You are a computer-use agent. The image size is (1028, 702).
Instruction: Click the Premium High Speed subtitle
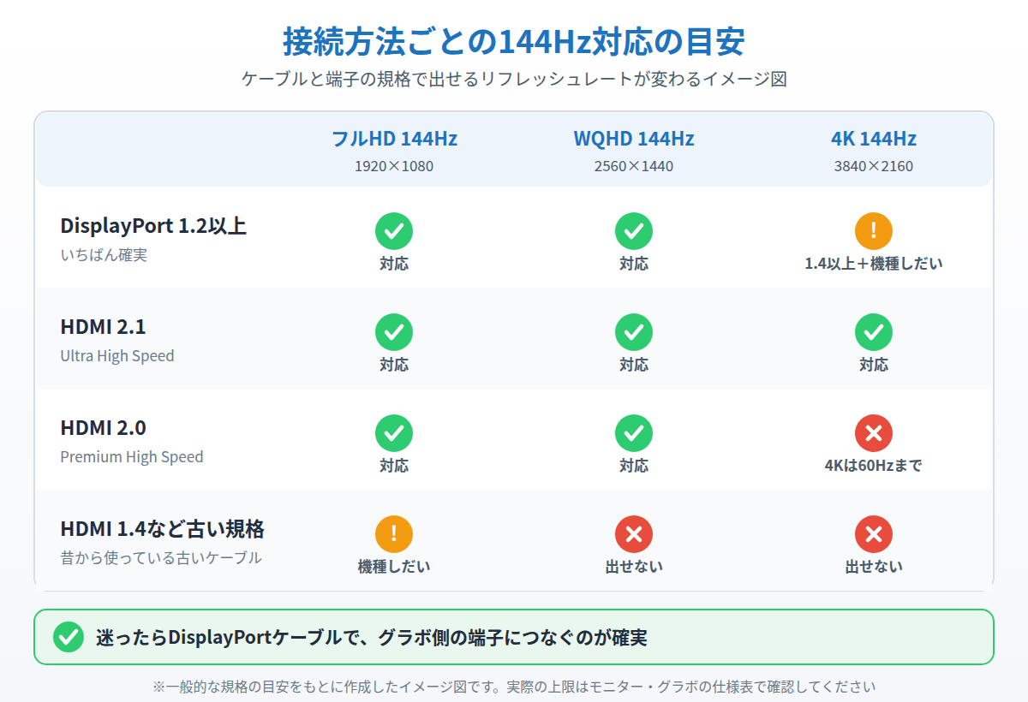coord(132,457)
